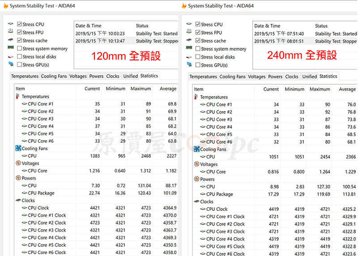Click Date & Time header in left log

point(104,26)
